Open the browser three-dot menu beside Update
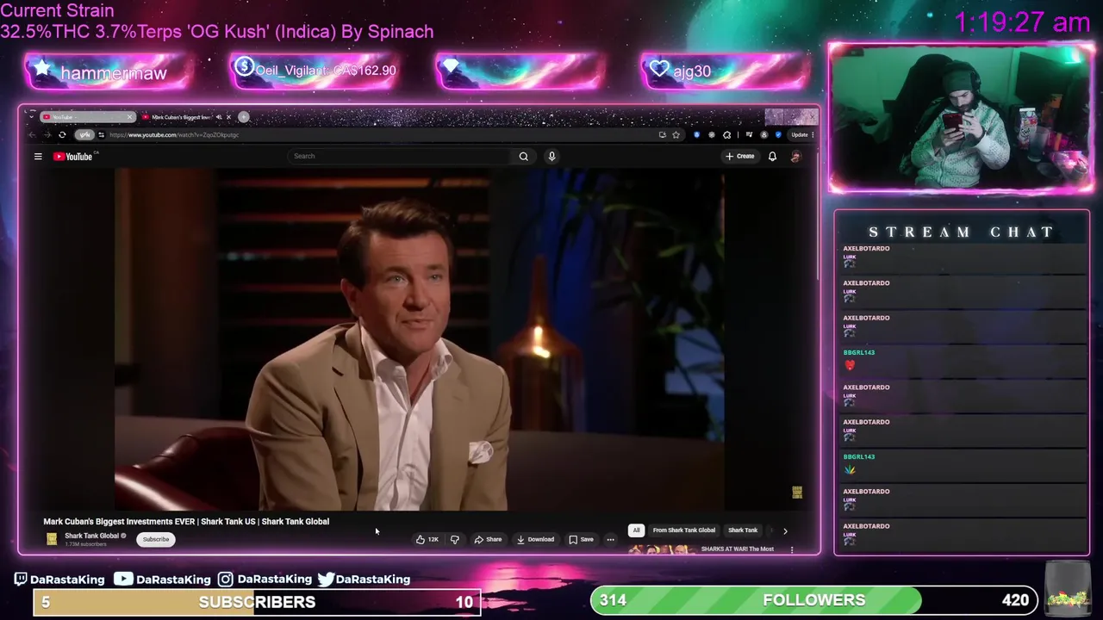Viewport: 1103px width, 620px height. [813, 134]
